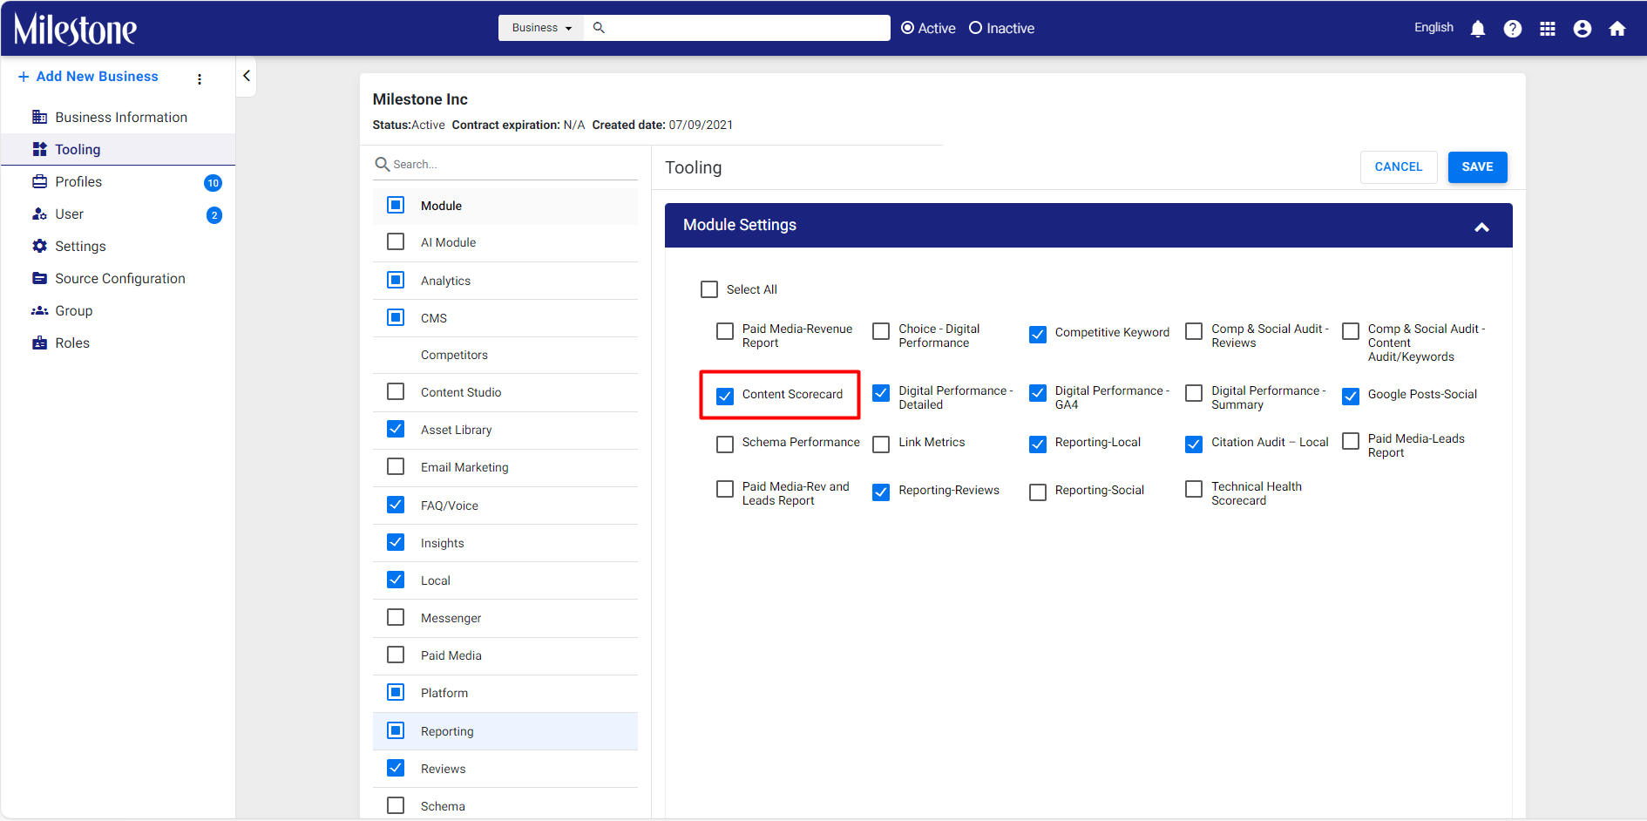Uncheck the Asset Library checkbox

(x=396, y=429)
